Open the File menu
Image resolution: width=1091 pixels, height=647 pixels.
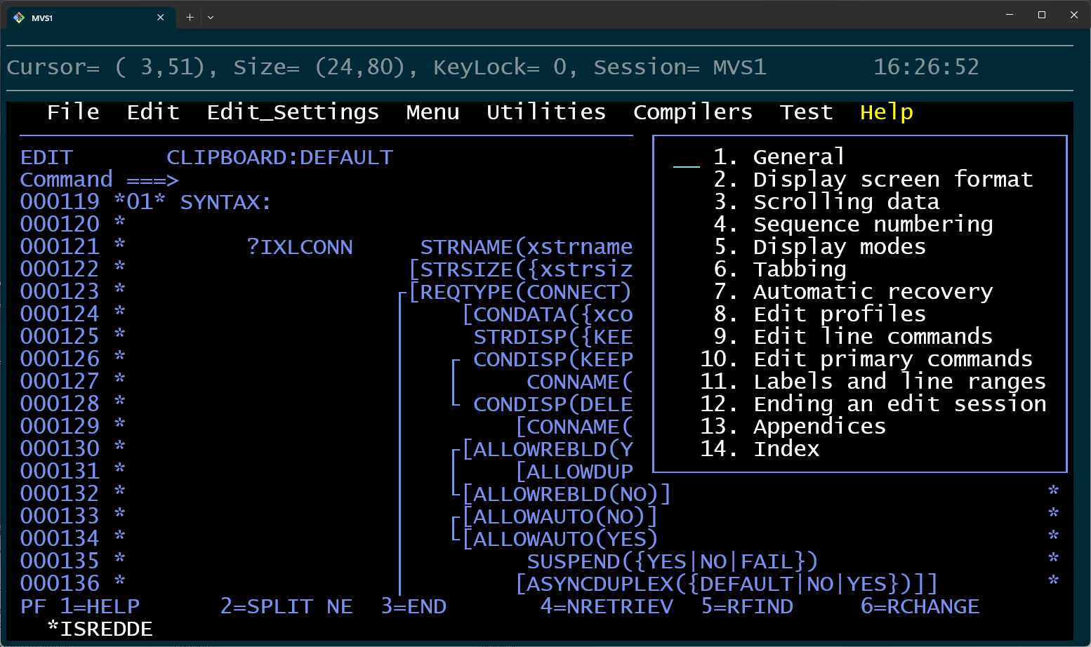[72, 112]
